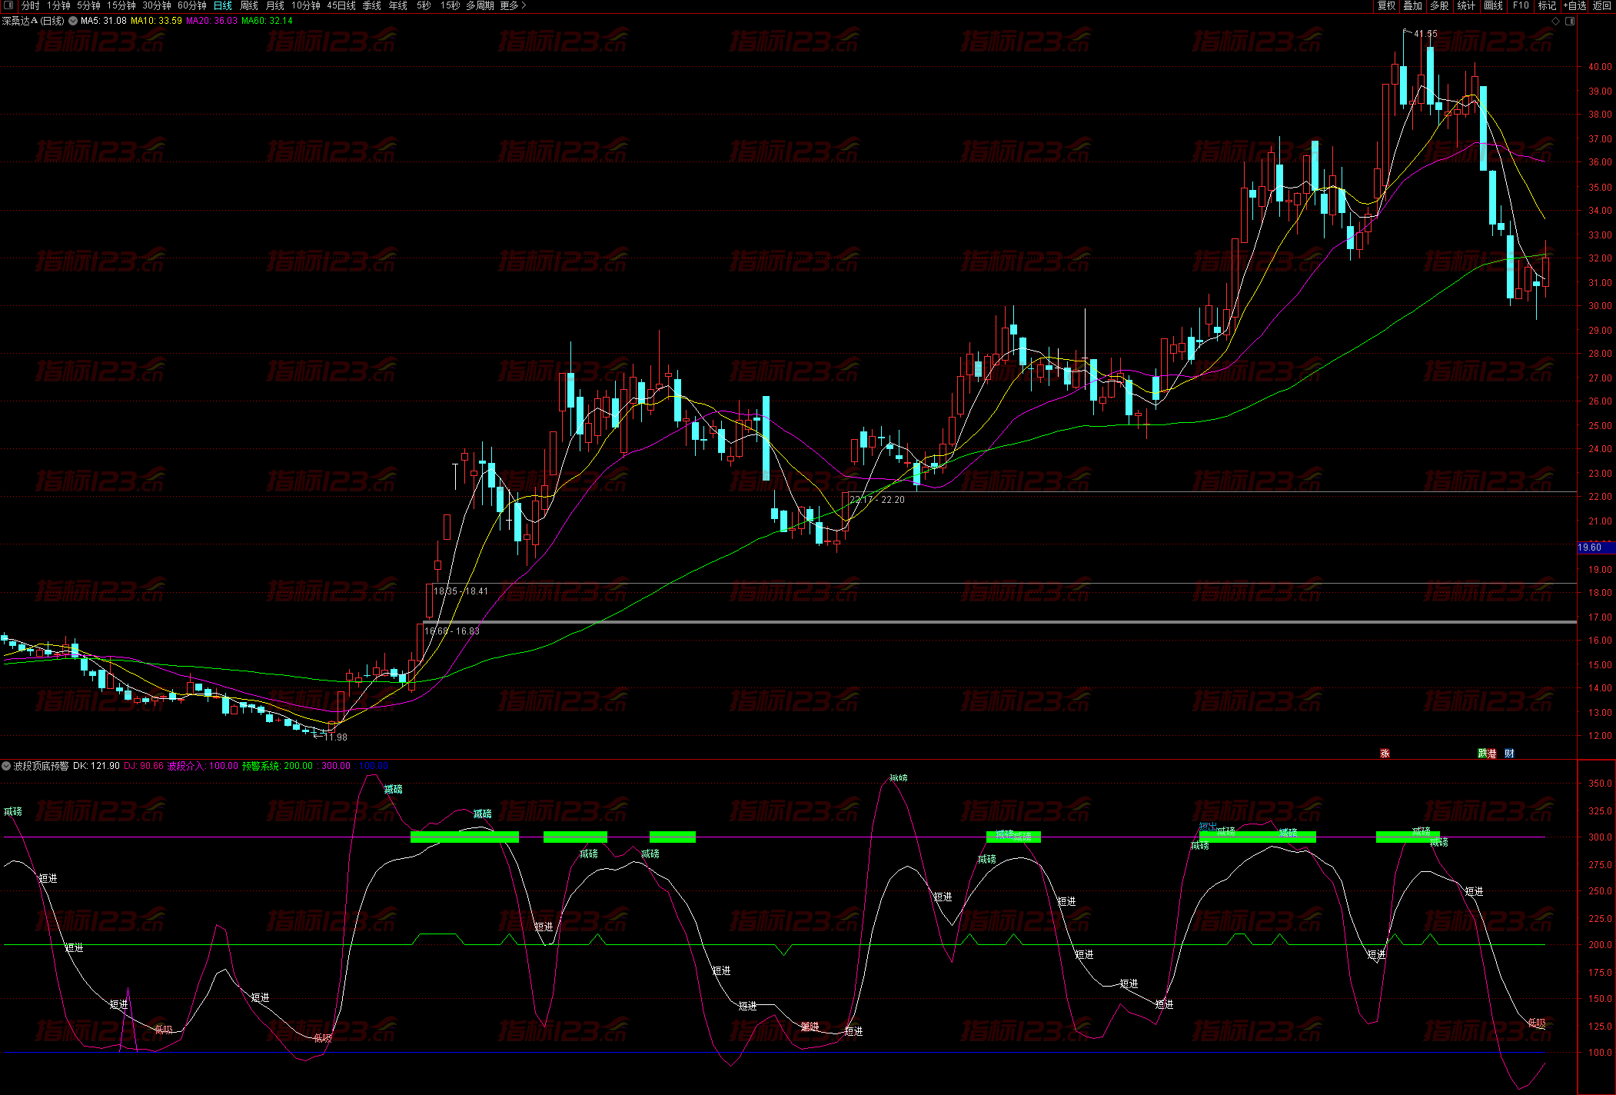The image size is (1616, 1095).
Task: Click the 波段介入: 100.00 value
Action: (x=203, y=766)
